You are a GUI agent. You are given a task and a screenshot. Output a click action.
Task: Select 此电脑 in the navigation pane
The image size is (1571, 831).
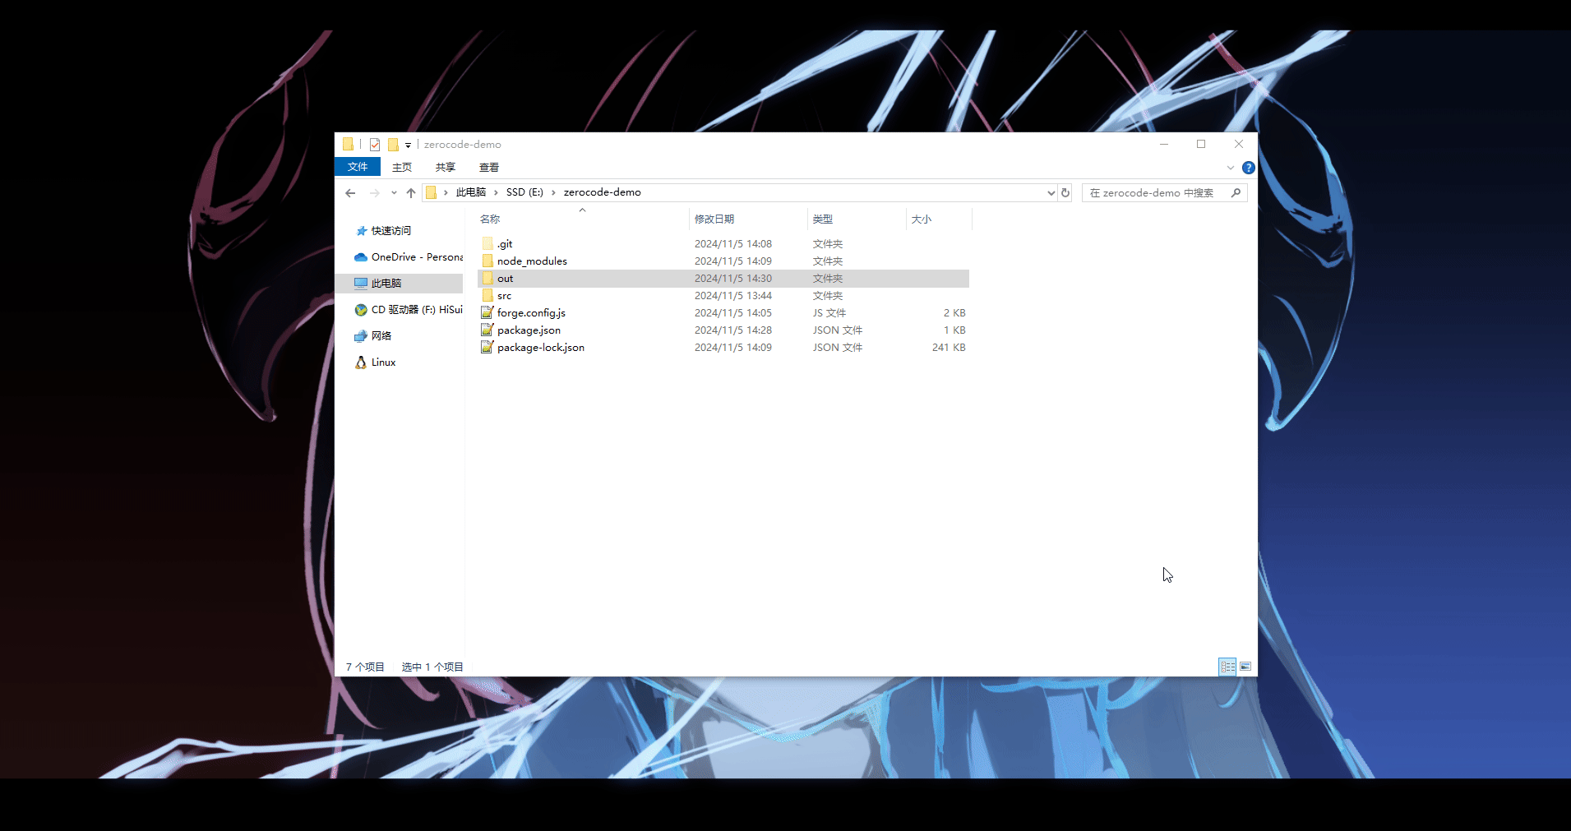pyautogui.click(x=386, y=284)
